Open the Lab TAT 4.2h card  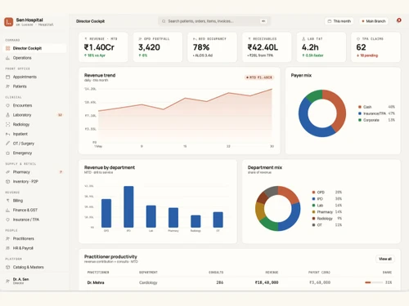coord(321,47)
